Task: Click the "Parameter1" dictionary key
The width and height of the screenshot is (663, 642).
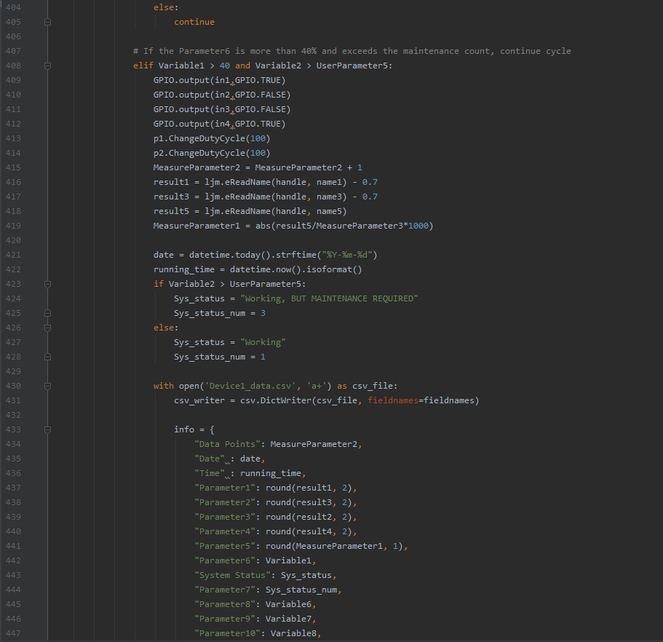Action: tap(225, 488)
